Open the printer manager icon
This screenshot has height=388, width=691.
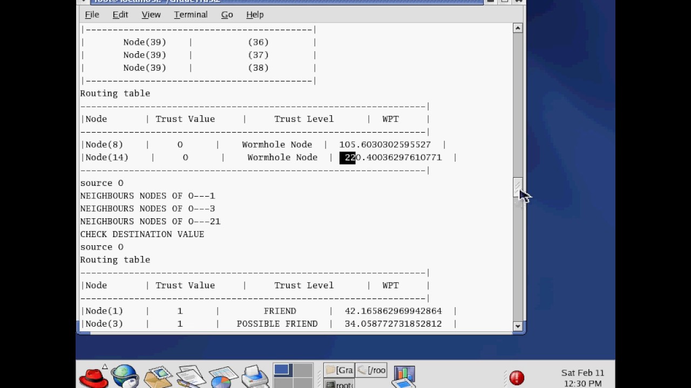(255, 377)
